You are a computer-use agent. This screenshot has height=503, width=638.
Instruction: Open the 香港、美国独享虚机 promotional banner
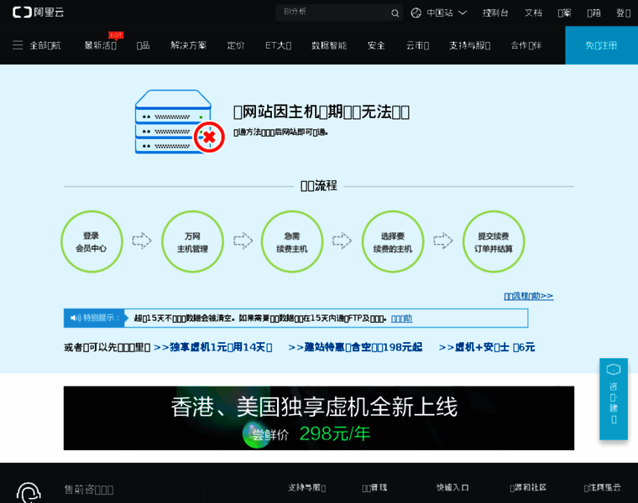click(318, 417)
